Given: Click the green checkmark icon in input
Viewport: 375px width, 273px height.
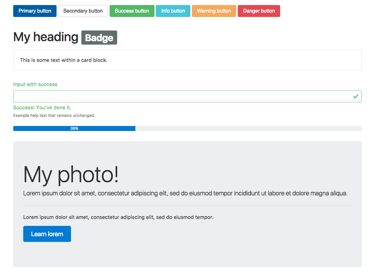Looking at the screenshot, I should tap(356, 96).
